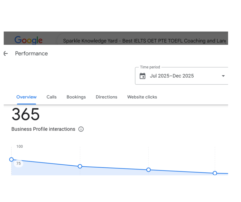Viewport: 241px width, 202px height.
Task: Click the third data point on chart
Action: pyautogui.click(x=148, y=170)
